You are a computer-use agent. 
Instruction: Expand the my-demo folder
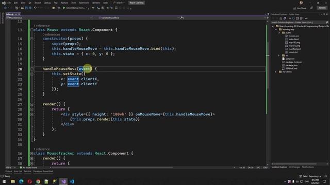tap(276, 72)
